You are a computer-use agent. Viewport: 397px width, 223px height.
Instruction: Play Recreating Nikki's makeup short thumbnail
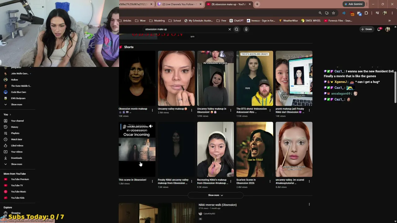coord(216,149)
